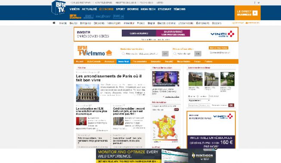Open the BFMTV LaVieImmo logo
Viewport: 281px width, 163px height.
[x=95, y=51]
